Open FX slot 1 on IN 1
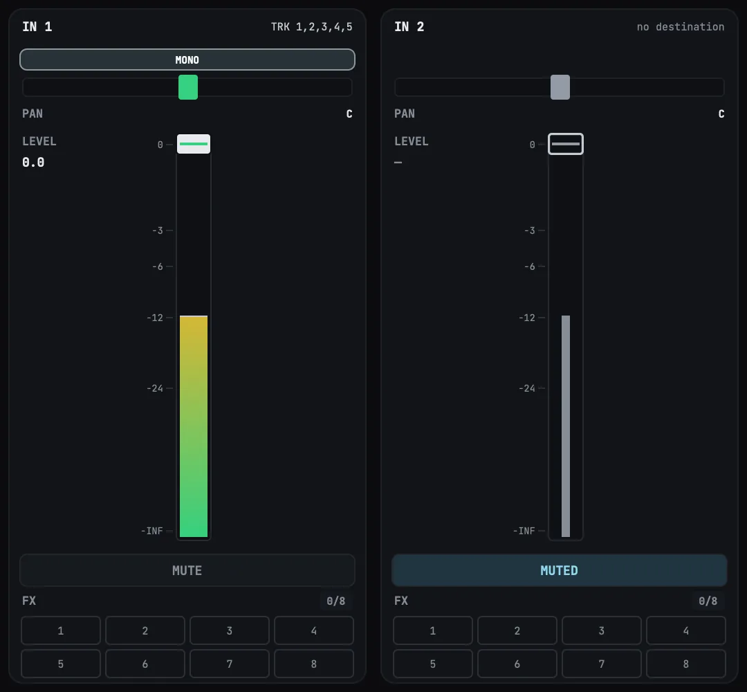747x692 pixels. 60,630
